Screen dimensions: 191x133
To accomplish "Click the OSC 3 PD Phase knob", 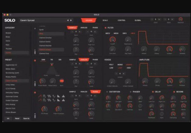I will pos(44,109).
